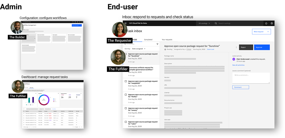Switch to the Completed tab
The width and height of the screenshot is (285, 138).
point(148,39)
